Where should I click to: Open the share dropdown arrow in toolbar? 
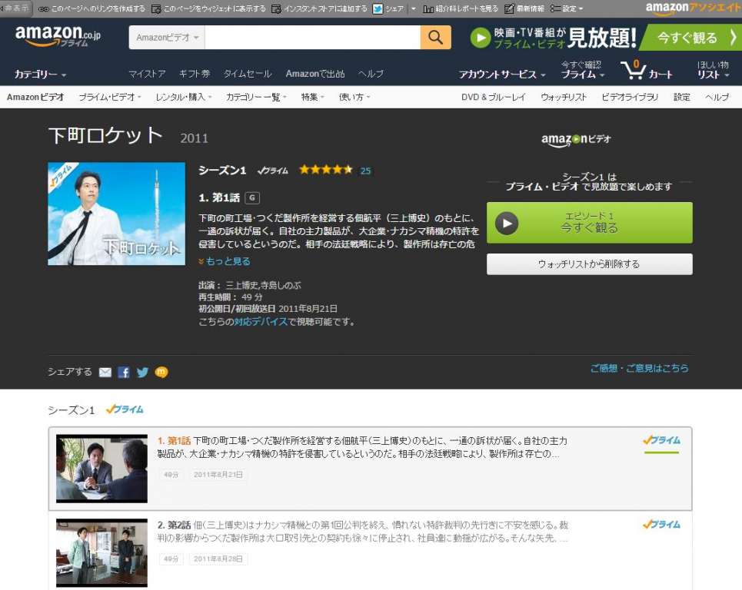click(x=413, y=8)
